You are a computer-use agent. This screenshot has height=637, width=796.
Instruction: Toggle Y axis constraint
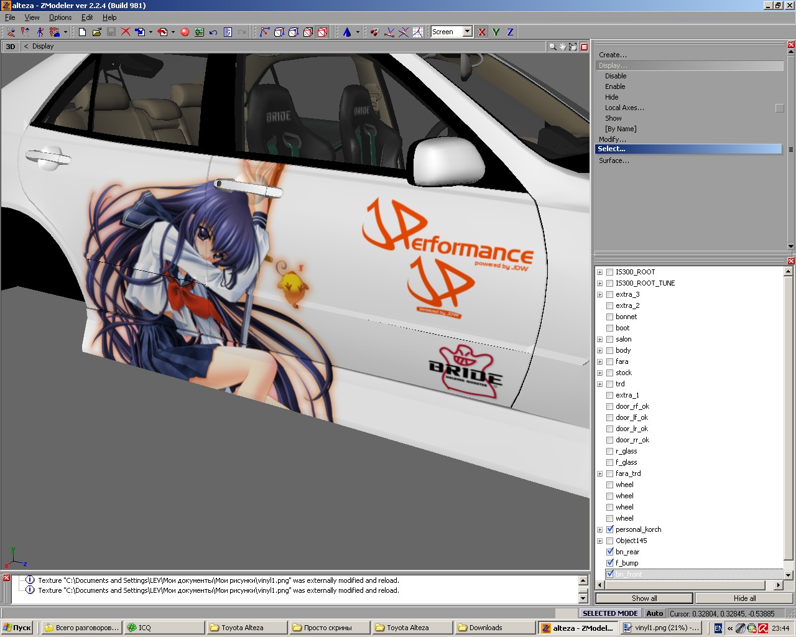tap(496, 32)
